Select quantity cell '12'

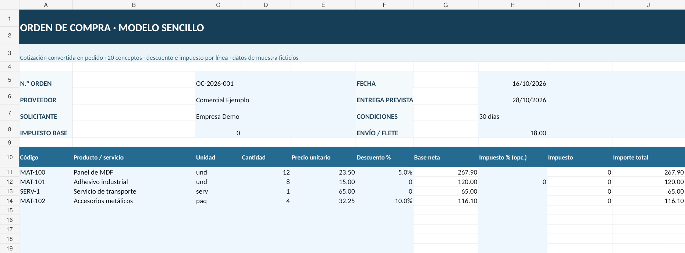pos(266,172)
